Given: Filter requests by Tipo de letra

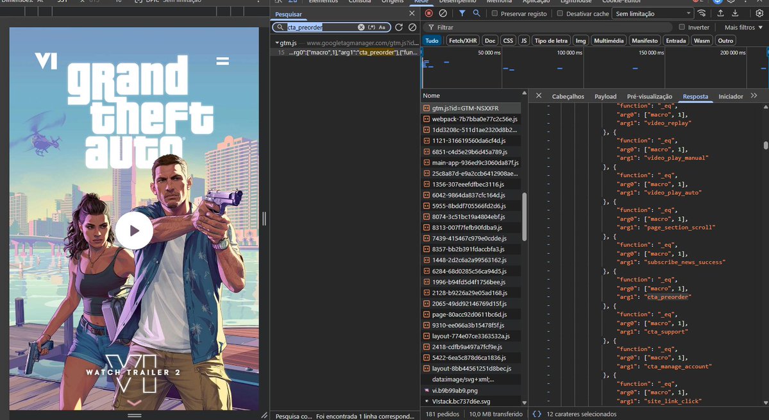Looking at the screenshot, I should click(551, 40).
